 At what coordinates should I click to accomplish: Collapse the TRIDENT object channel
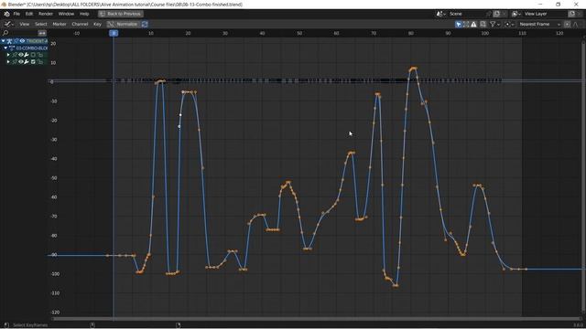[x=3, y=40]
